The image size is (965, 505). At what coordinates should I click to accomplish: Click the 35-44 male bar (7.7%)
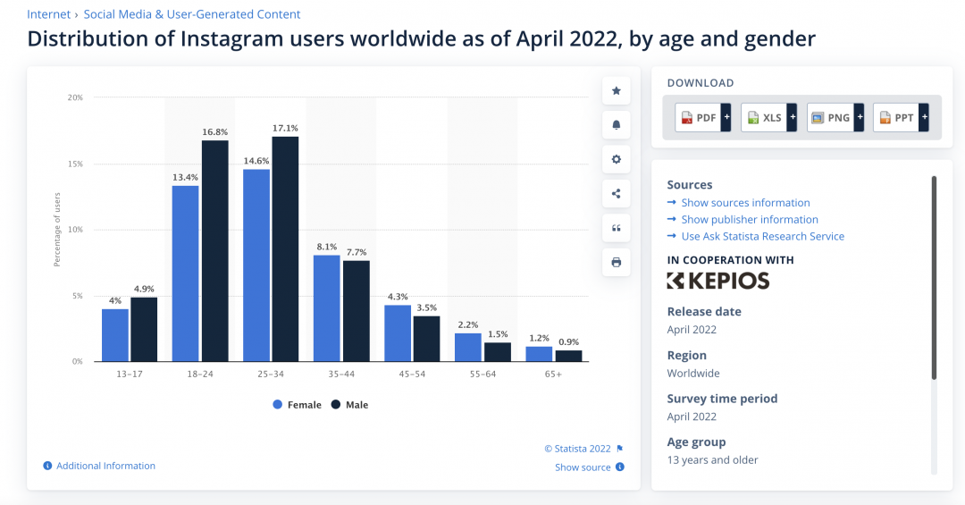tap(357, 311)
